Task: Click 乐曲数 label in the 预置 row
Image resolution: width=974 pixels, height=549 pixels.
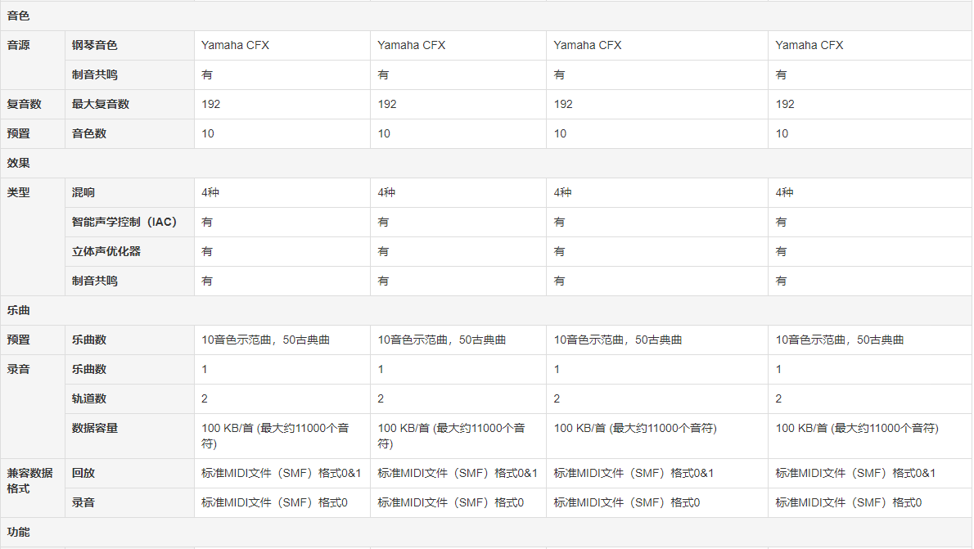Action: click(89, 340)
